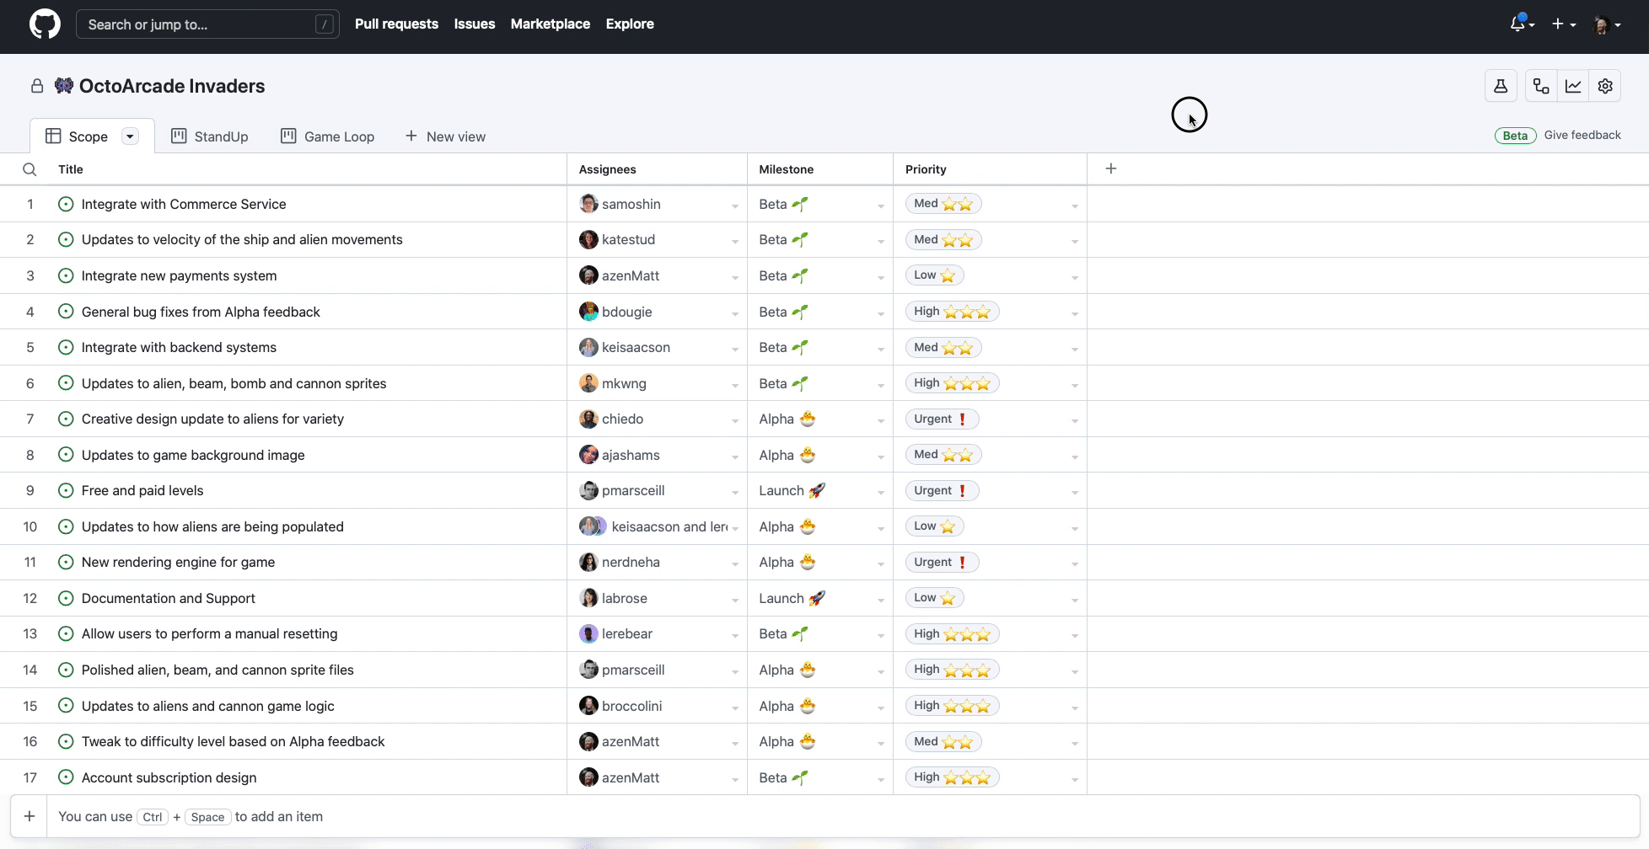Open Scope view options dropdown arrow

point(130,136)
